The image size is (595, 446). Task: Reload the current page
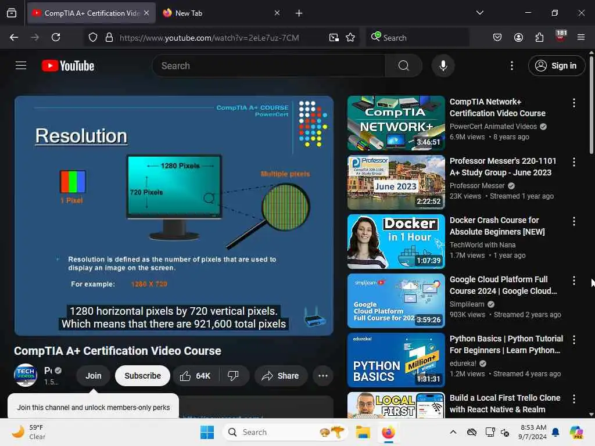pos(56,37)
